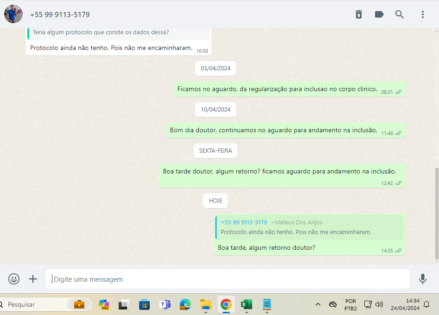439x315 pixels.
Task: Open Notepad app from taskbar
Action: (267, 304)
